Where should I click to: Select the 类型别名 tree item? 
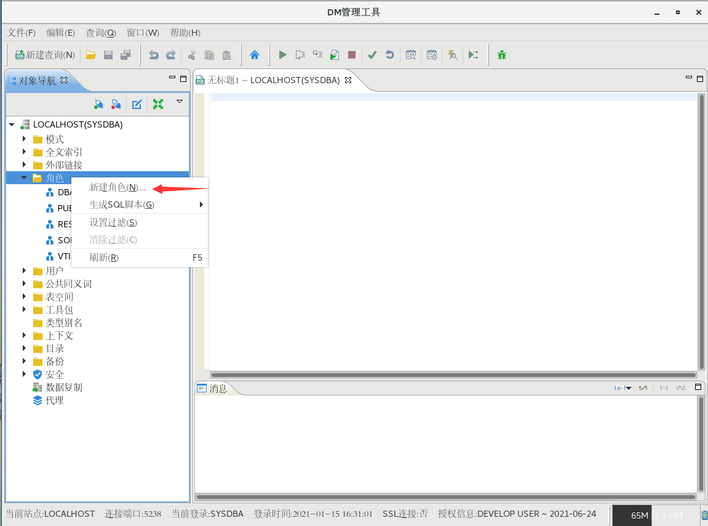coord(58,323)
